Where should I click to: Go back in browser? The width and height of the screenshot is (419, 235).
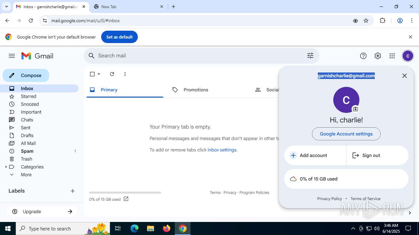click(x=7, y=21)
